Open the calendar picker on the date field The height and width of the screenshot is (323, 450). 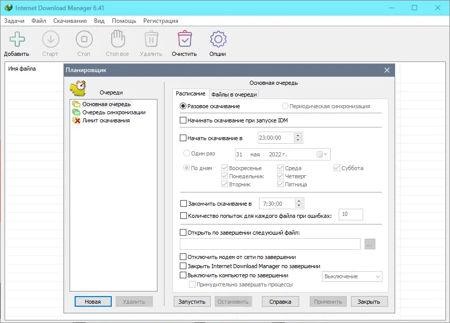tap(322, 154)
